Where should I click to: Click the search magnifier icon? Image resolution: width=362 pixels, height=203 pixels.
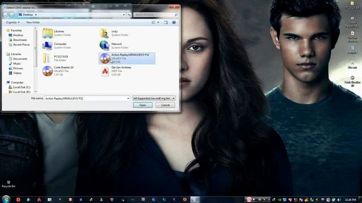point(176,15)
